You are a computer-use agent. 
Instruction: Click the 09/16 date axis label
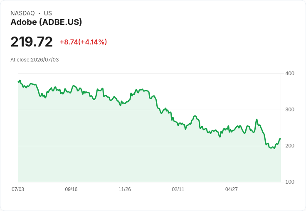tap(71, 189)
